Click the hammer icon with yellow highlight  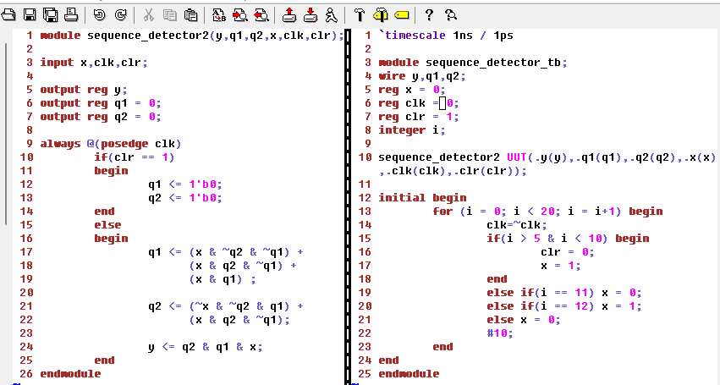pyautogui.click(x=380, y=14)
